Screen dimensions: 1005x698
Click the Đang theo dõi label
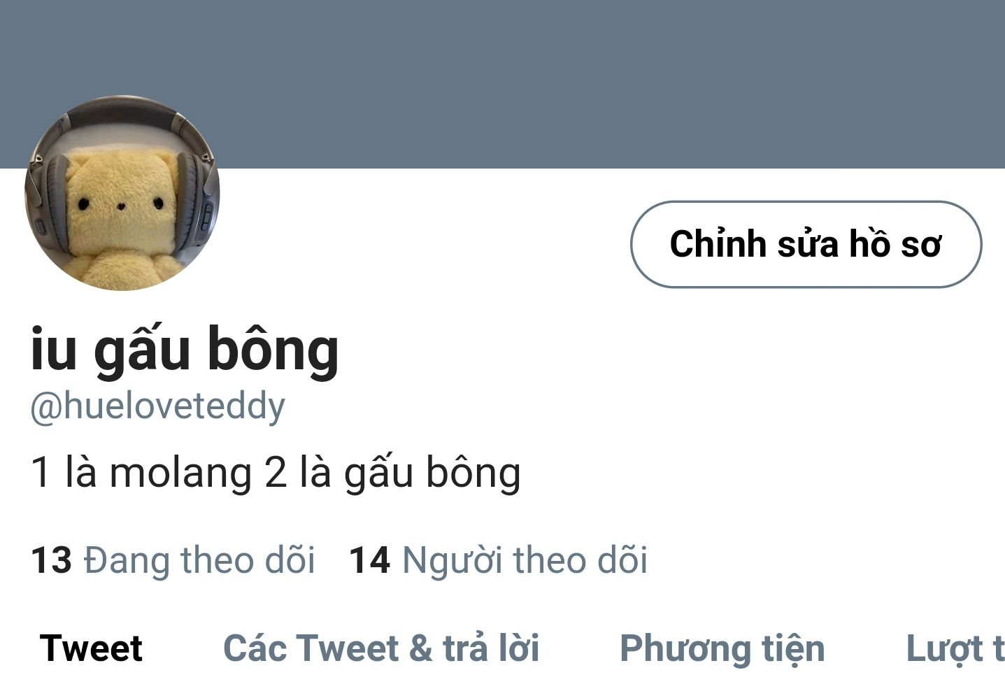[x=199, y=560]
